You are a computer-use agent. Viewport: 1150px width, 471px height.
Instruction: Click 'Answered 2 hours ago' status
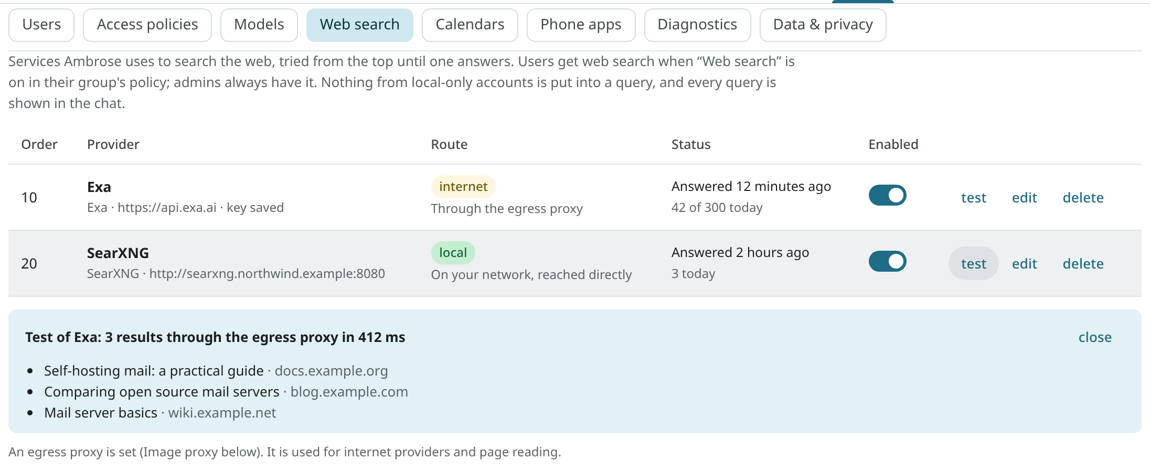point(740,252)
